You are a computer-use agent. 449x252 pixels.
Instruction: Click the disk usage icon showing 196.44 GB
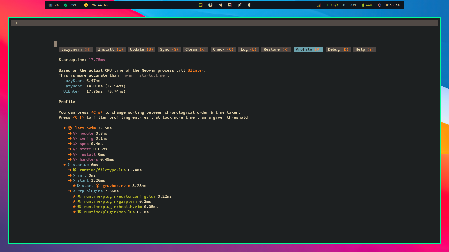pyautogui.click(x=86, y=5)
